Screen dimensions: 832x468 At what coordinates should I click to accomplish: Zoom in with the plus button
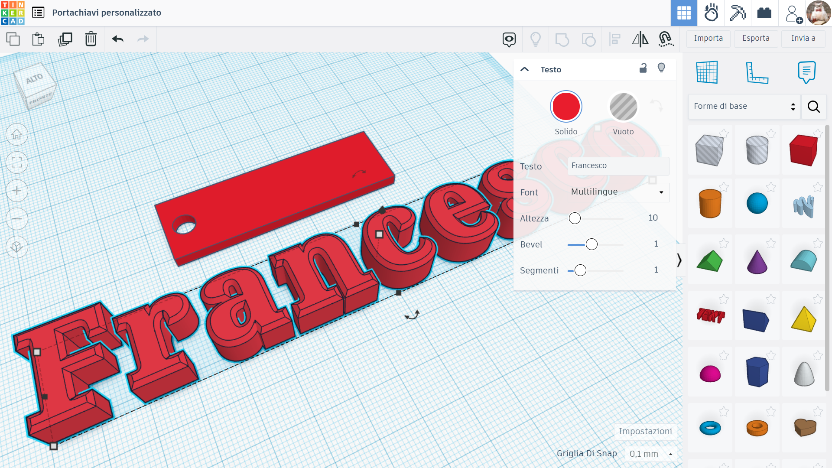coord(17,191)
